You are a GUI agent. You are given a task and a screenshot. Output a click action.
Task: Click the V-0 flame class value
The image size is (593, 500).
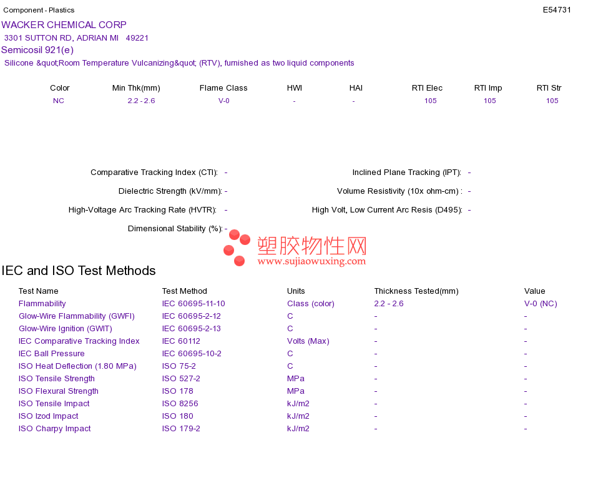click(x=224, y=101)
